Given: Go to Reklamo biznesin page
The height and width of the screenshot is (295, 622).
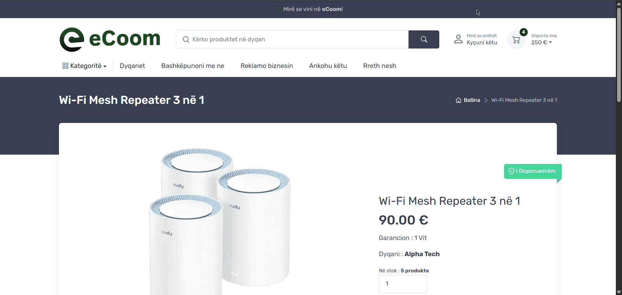Looking at the screenshot, I should coord(267,66).
